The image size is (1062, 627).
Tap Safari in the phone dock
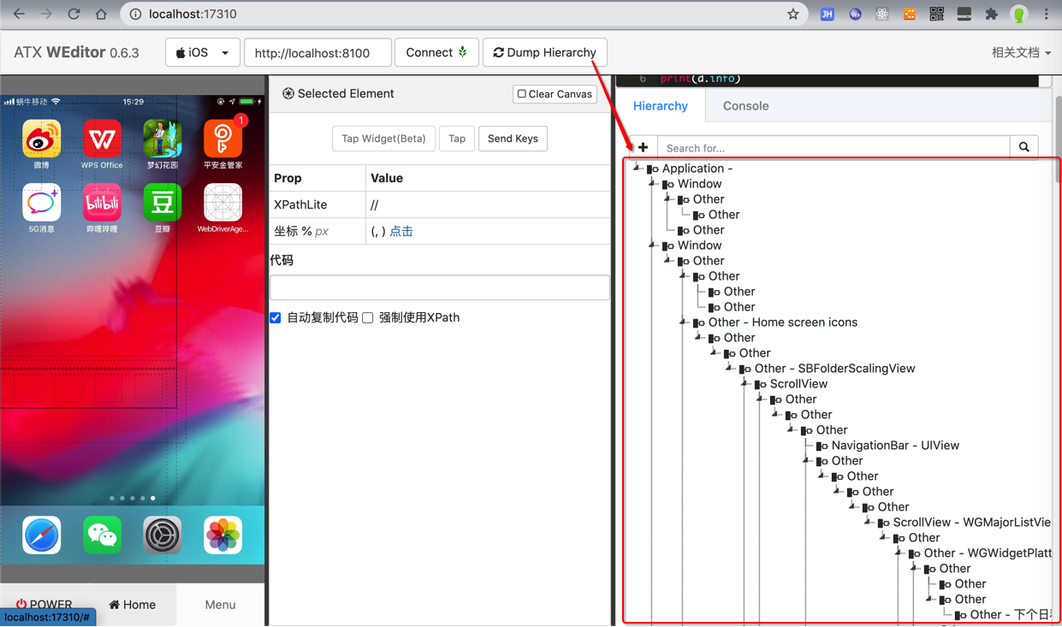coord(41,535)
